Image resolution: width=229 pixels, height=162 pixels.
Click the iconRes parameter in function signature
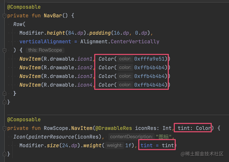point(146,128)
